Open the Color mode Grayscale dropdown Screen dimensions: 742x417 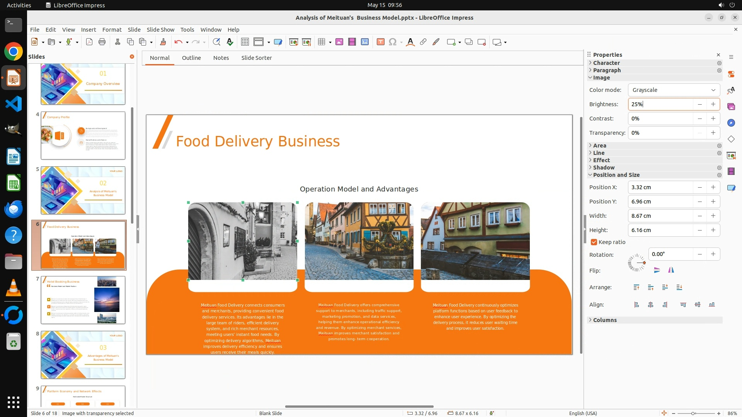[x=674, y=90]
